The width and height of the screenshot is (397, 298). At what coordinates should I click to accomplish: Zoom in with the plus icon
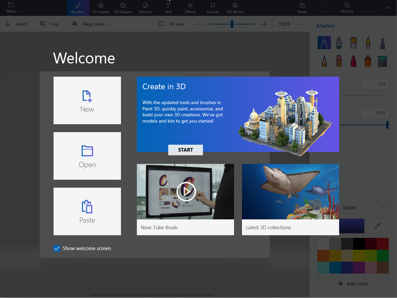click(264, 24)
